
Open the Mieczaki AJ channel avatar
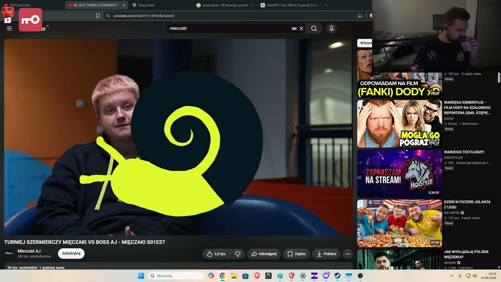[x=9, y=253]
